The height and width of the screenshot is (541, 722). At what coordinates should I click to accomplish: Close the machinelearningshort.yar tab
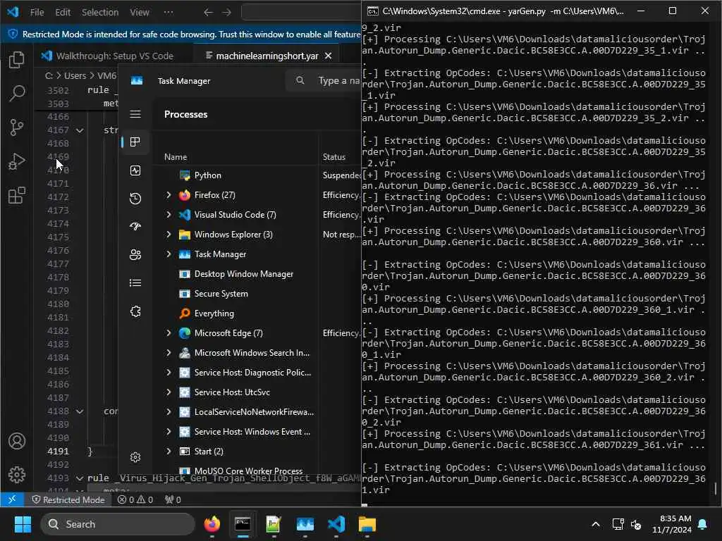pos(328,56)
